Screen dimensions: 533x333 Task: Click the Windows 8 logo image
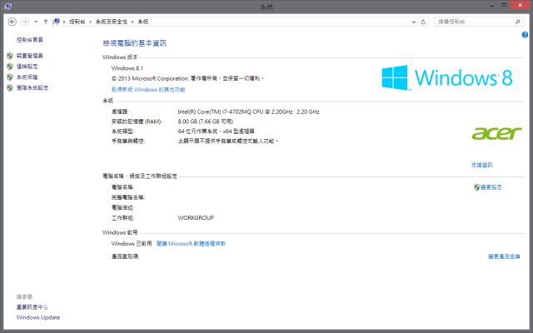point(447,77)
